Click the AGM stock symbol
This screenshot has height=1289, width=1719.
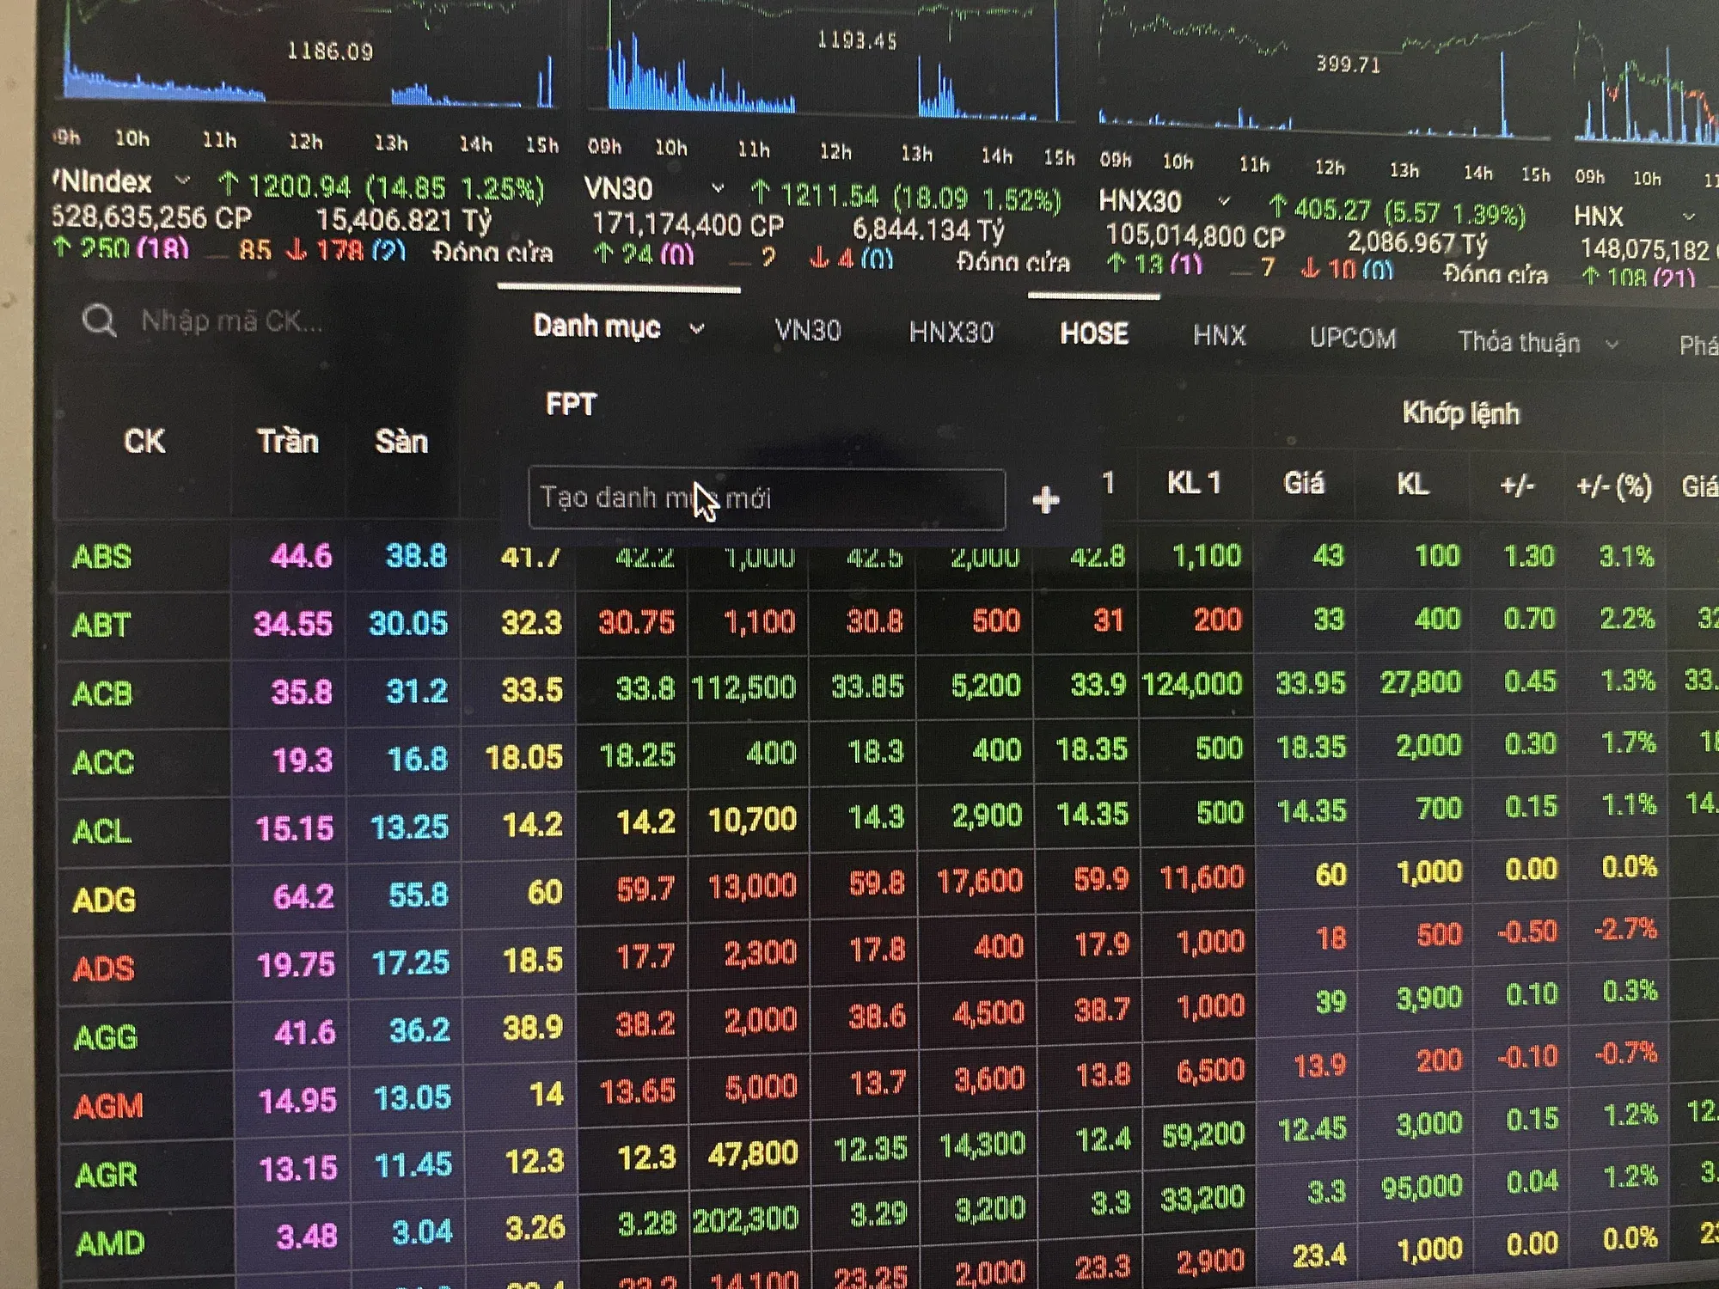[108, 1106]
